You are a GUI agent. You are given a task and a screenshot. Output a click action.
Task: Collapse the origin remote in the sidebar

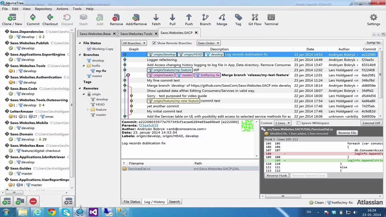83,94
